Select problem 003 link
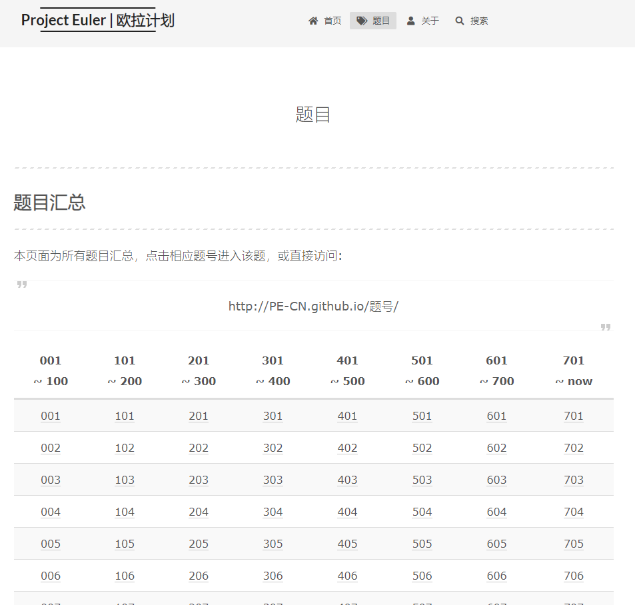Image resolution: width=635 pixels, height=605 pixels. pos(51,480)
